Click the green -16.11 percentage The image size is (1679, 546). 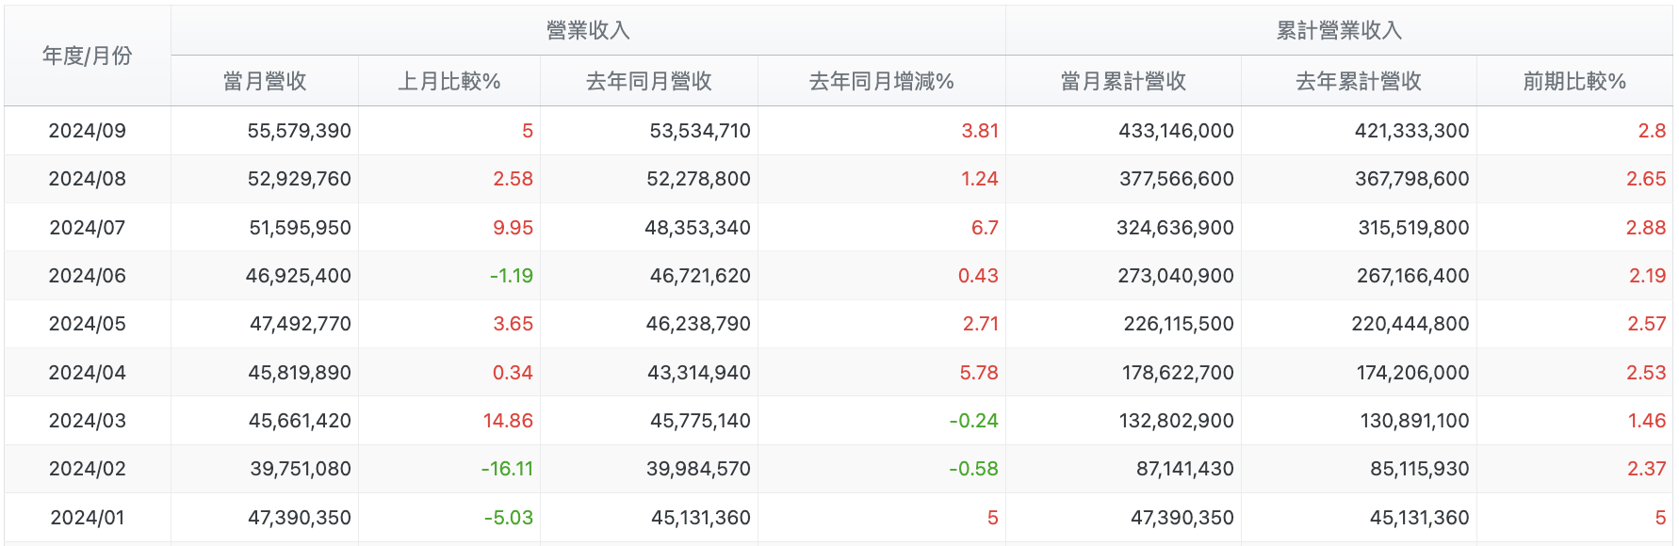pyautogui.click(x=507, y=469)
